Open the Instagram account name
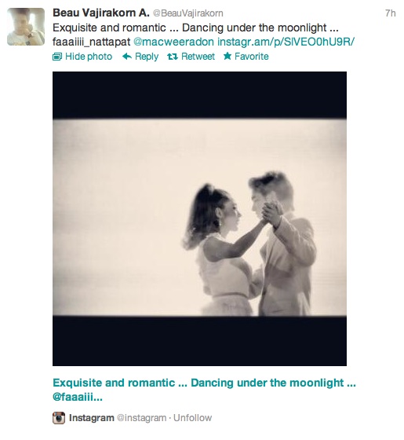The height and width of the screenshot is (440, 404). click(91, 418)
